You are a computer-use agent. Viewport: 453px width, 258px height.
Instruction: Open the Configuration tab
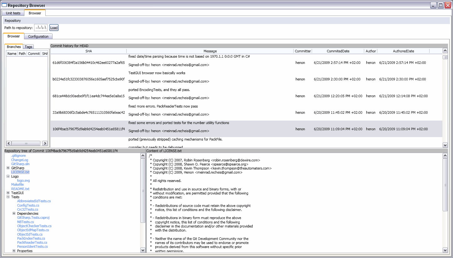coord(38,36)
